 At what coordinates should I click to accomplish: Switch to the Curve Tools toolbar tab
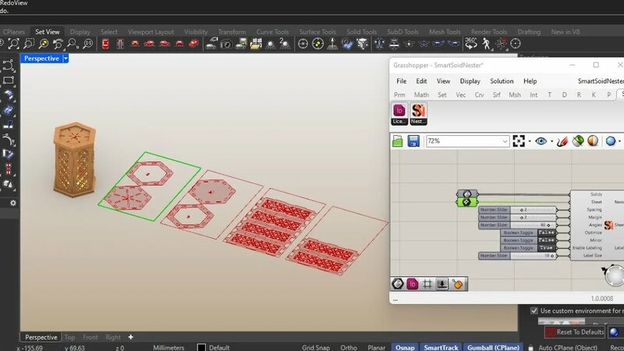272,32
